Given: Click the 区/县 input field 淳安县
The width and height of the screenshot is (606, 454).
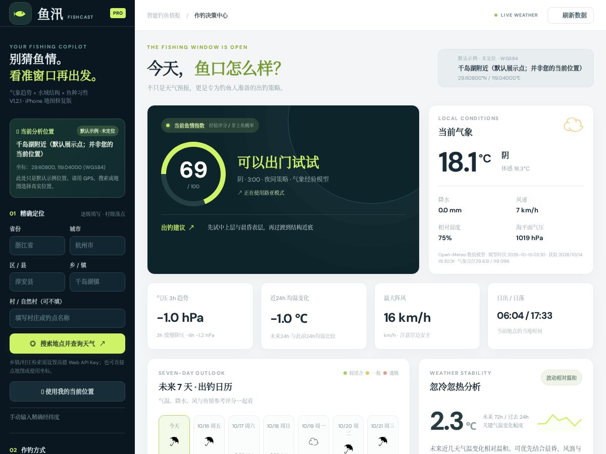Looking at the screenshot, I should click(x=37, y=282).
